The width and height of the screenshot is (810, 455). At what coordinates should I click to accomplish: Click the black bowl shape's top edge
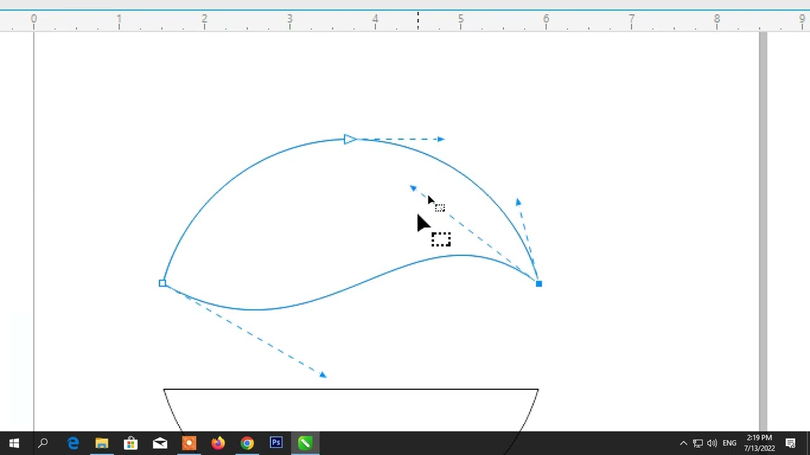351,389
